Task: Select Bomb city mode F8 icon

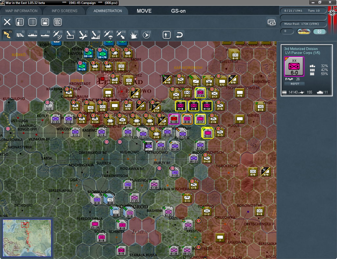Action: [96, 35]
